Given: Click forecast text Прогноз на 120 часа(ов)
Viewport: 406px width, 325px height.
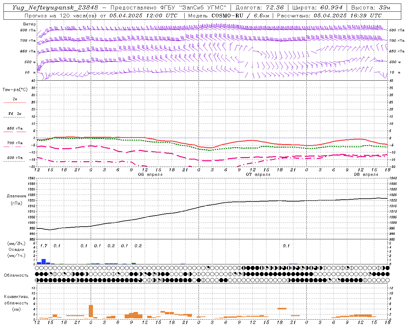Looking at the screenshot, I should [61, 16].
